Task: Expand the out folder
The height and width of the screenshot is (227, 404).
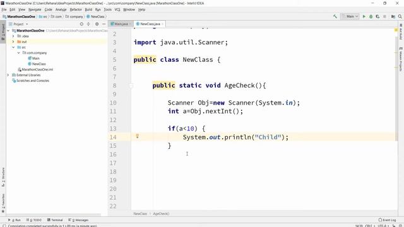Action: tap(13, 42)
